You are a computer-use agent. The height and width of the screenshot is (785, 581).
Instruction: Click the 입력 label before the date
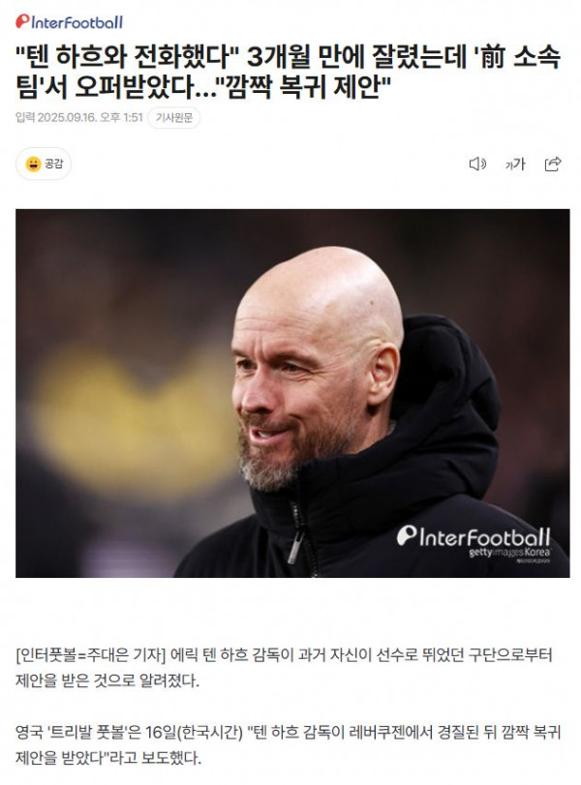25,118
